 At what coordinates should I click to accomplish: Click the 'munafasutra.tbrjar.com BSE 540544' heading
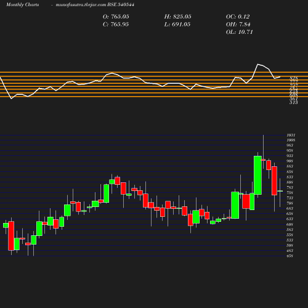pyautogui.click(x=95, y=4)
